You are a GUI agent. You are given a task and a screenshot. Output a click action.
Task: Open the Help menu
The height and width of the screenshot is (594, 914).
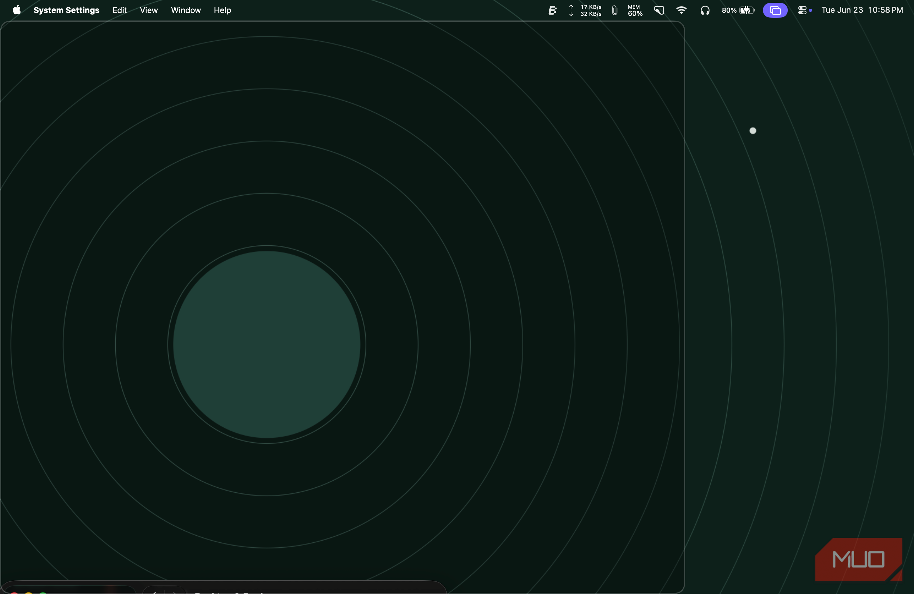coord(222,10)
